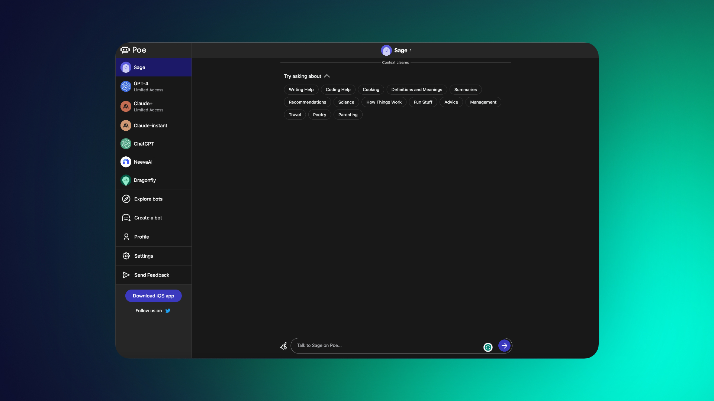Click the Download iOS app button

[154, 296]
